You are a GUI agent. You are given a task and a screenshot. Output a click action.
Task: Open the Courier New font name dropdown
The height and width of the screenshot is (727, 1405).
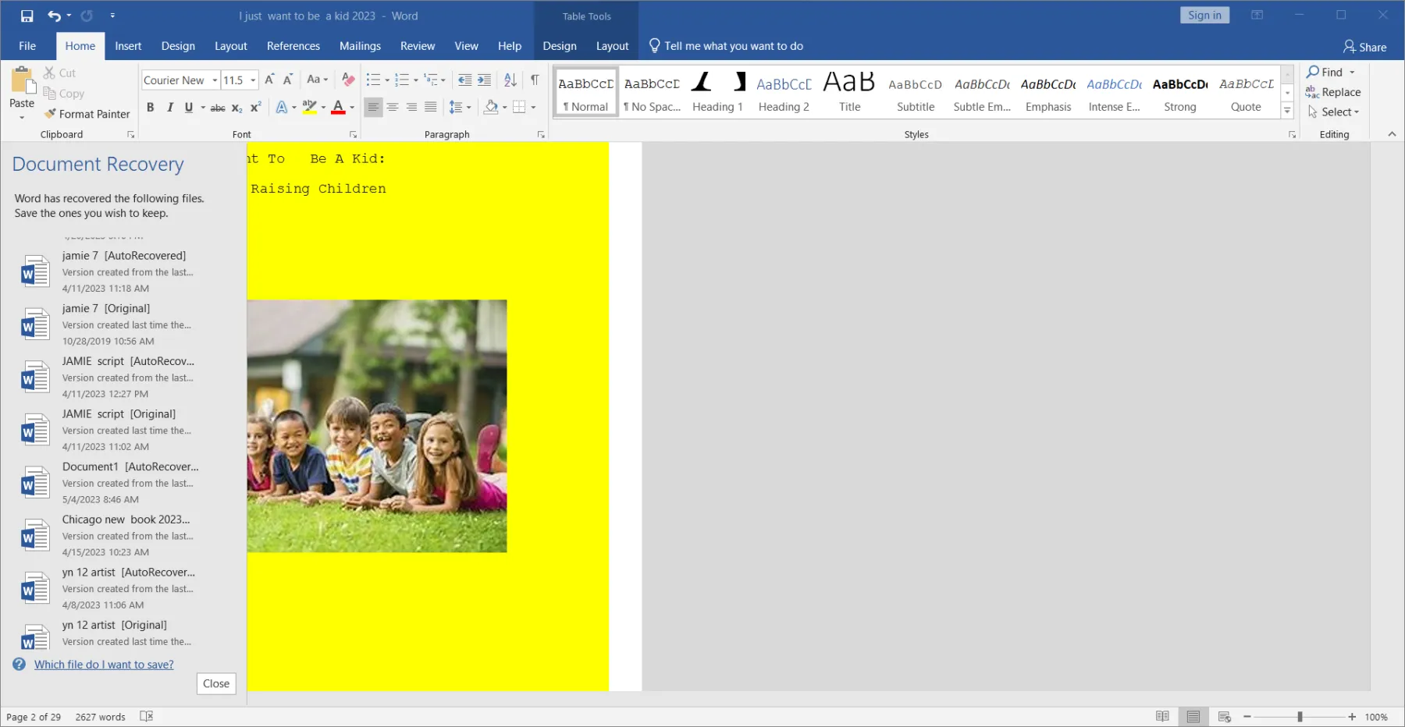pyautogui.click(x=215, y=80)
